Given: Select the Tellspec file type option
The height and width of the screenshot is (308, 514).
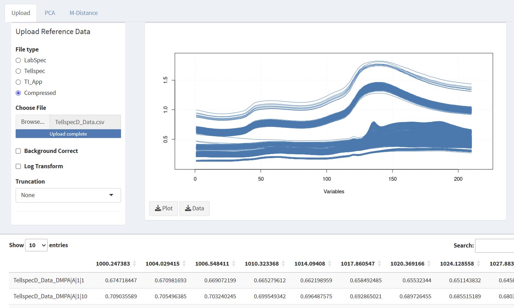Looking at the screenshot, I should (18, 71).
